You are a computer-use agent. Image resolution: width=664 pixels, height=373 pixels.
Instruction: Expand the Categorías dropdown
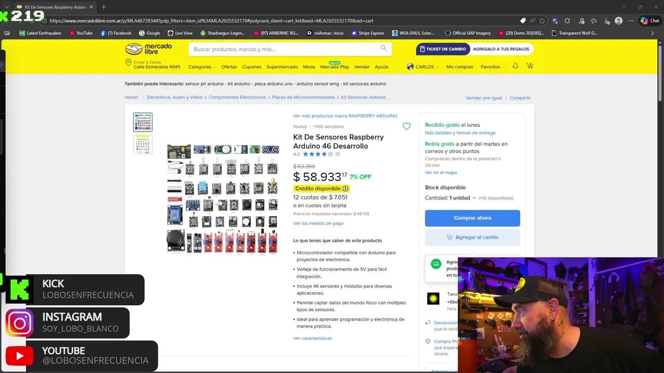pos(201,67)
